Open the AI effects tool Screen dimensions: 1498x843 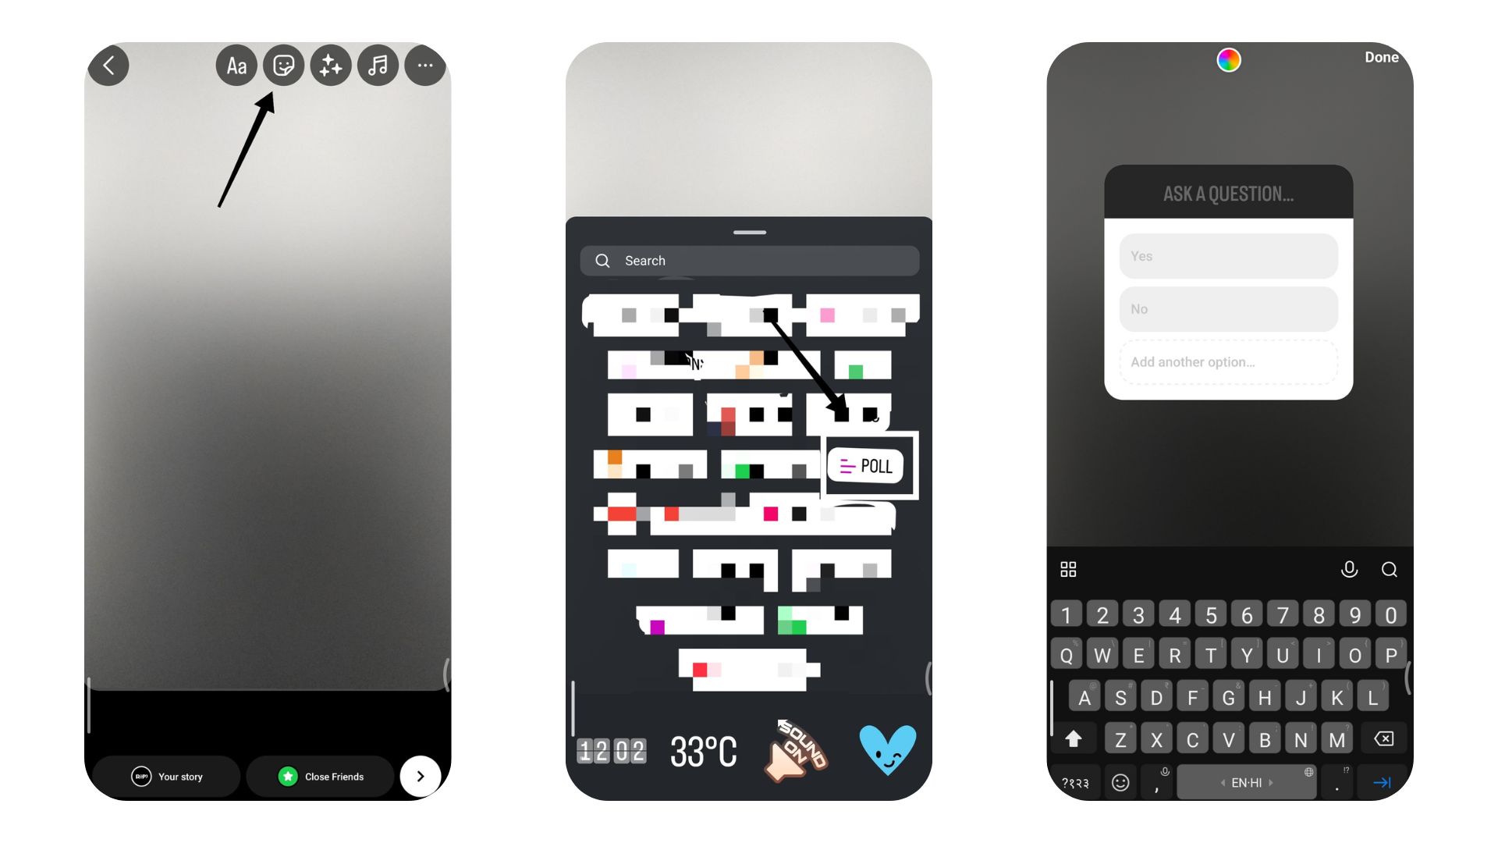pyautogui.click(x=330, y=65)
